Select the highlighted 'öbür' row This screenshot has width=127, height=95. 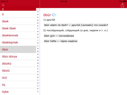tap(18, 49)
